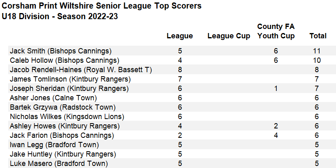
Task: Select Joseph Sheridan (Kintbury Rangers) name
Action: [69, 88]
